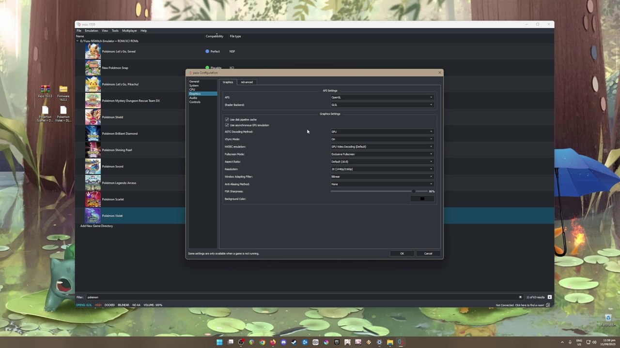Viewport: 620px width, 348px height.
Task: Select Pokémon Legends: Arceus game icon
Action: click(93, 183)
